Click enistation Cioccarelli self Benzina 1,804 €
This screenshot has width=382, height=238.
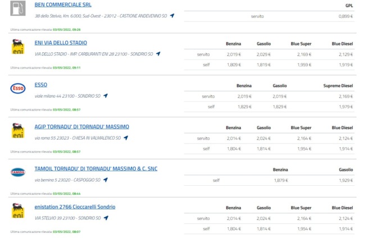click(234, 229)
